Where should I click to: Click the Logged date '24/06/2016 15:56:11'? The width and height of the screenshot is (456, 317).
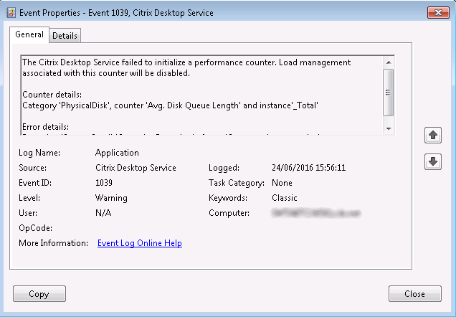tap(308, 168)
